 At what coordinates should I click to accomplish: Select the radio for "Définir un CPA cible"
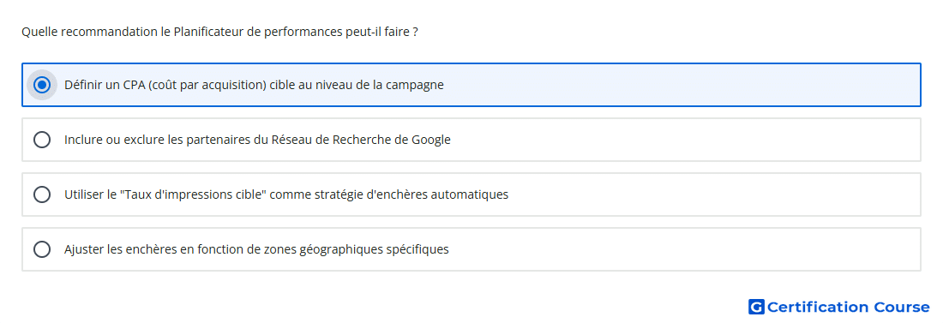[x=41, y=85]
